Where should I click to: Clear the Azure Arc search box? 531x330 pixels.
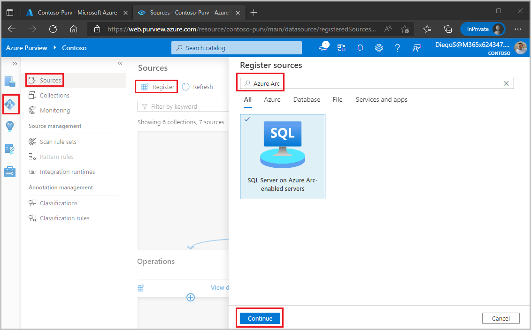click(x=506, y=83)
